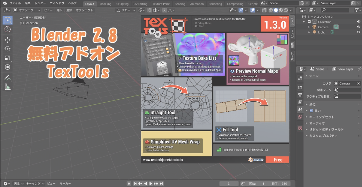This screenshot has height=187, width=362.
Task: Open the Tool properties tab
Action: (300, 78)
